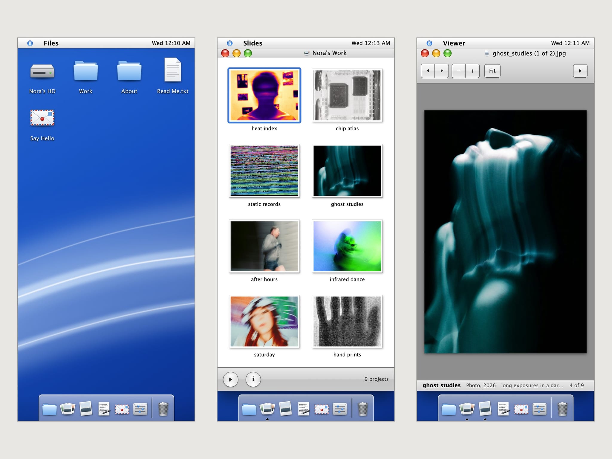Screen dimensions: 612x459
Task: Select the hand prints thumbnail
Action: click(x=347, y=322)
